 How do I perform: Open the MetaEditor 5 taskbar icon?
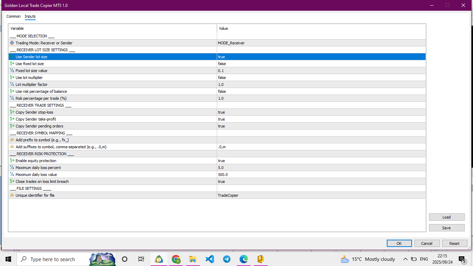click(x=261, y=259)
